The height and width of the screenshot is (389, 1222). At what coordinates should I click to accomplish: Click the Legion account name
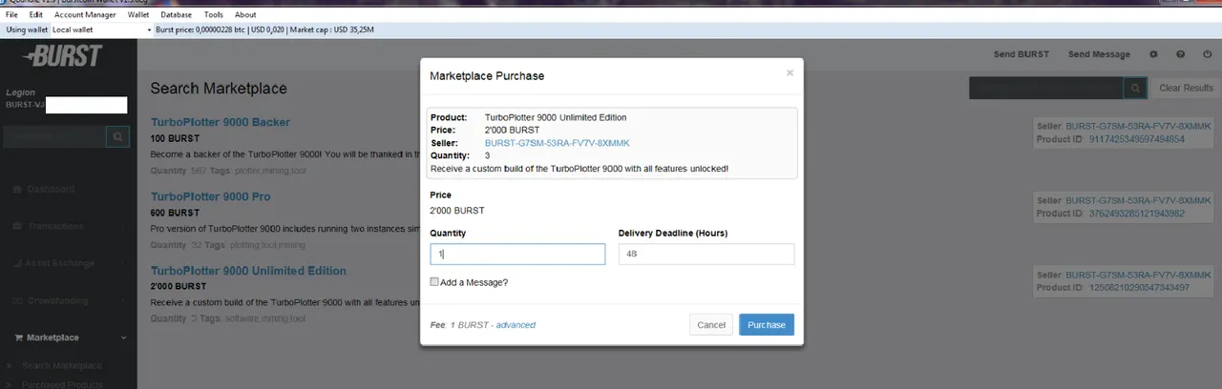pos(20,92)
